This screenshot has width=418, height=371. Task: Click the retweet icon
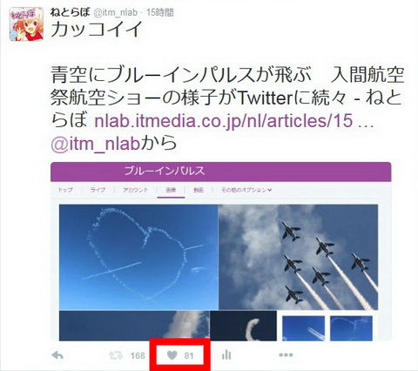pos(116,355)
